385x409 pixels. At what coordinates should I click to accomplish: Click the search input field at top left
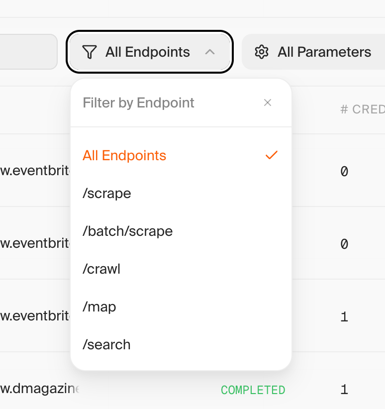27,52
